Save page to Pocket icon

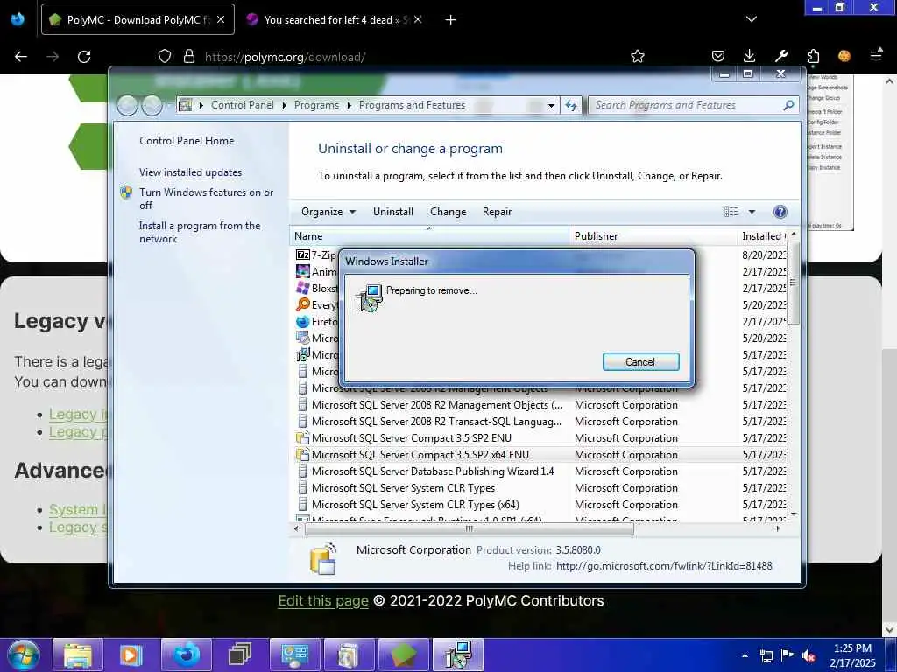(x=718, y=56)
